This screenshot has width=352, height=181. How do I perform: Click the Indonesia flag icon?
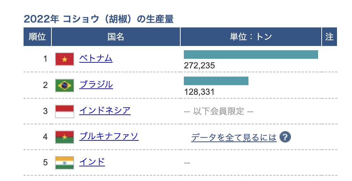coord(65,111)
